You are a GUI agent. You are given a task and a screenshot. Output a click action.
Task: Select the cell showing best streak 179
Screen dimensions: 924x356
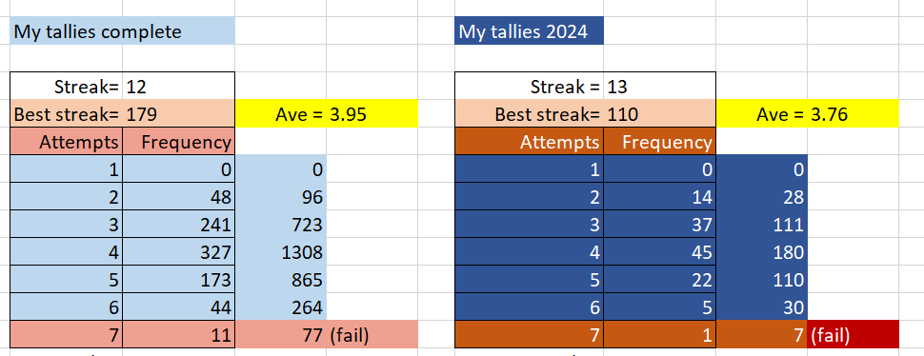(178, 113)
